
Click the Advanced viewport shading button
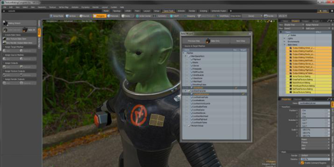point(68,21)
